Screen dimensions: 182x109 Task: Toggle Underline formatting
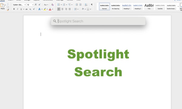pyautogui.click(x=21, y=9)
